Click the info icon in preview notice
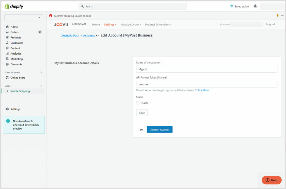The width and height of the screenshot is (286, 189). (x=8, y=121)
